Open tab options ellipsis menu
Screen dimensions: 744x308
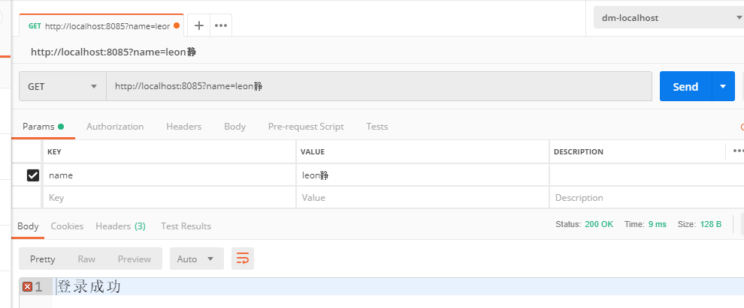[x=221, y=25]
